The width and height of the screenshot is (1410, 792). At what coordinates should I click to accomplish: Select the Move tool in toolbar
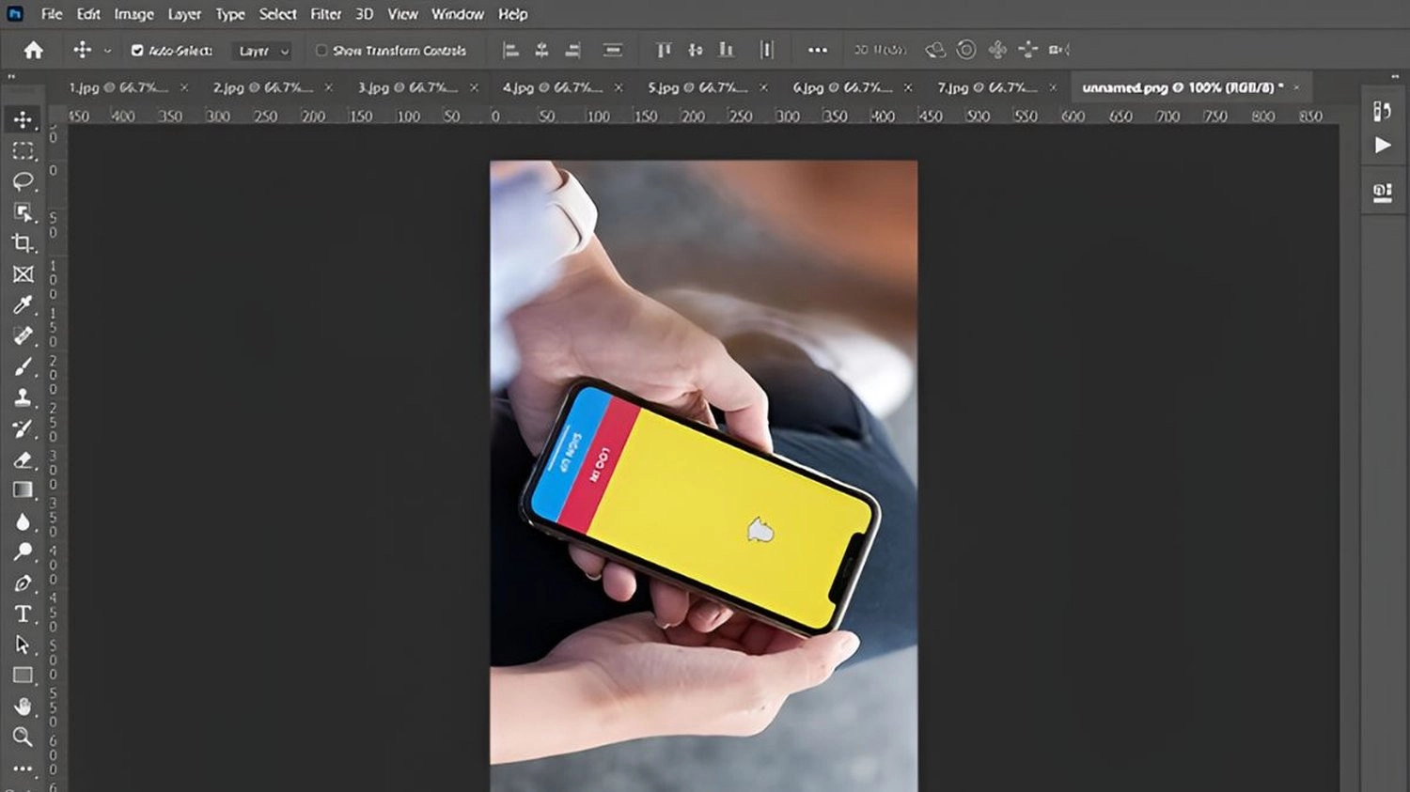[x=23, y=119]
